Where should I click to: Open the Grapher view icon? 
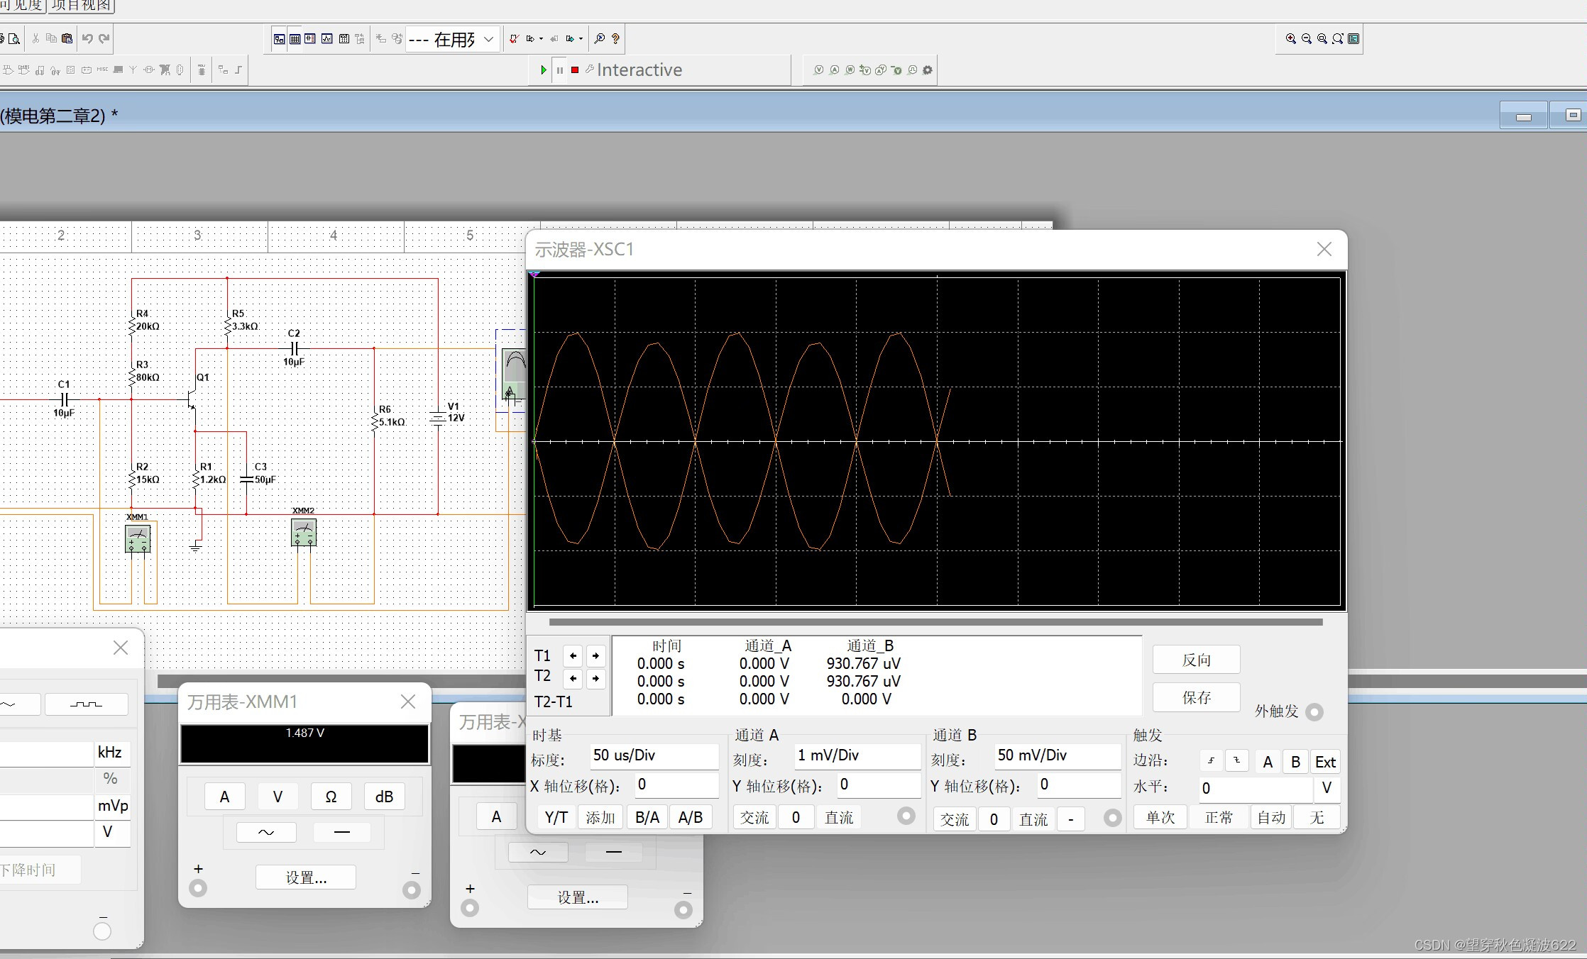(x=327, y=39)
